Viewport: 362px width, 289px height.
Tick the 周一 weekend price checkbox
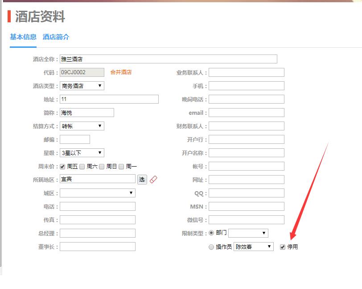121,167
